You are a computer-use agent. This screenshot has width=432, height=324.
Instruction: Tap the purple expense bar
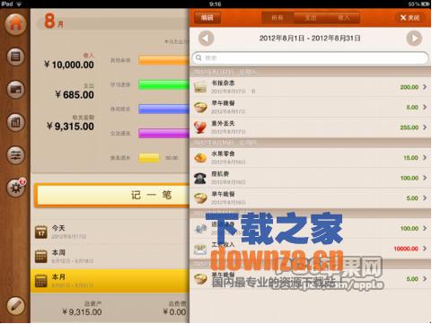(163, 133)
